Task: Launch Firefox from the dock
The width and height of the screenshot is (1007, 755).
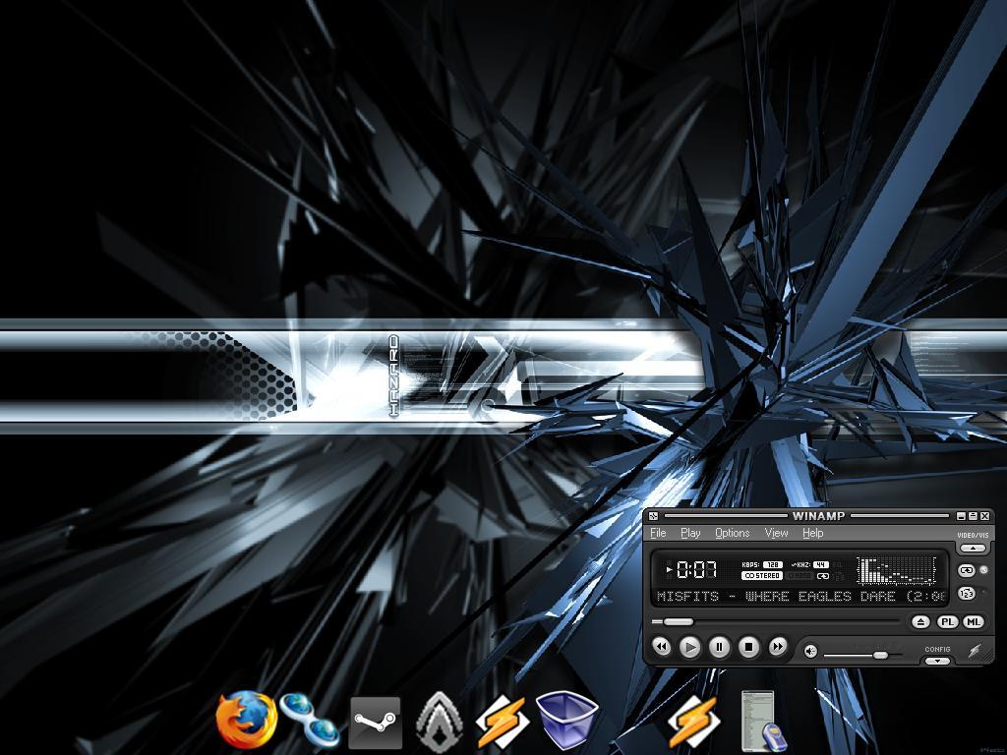Action: pyautogui.click(x=246, y=721)
